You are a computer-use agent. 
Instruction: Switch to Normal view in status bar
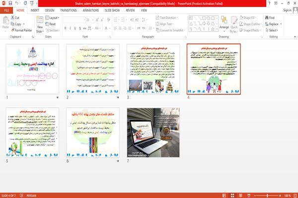pos(224,196)
